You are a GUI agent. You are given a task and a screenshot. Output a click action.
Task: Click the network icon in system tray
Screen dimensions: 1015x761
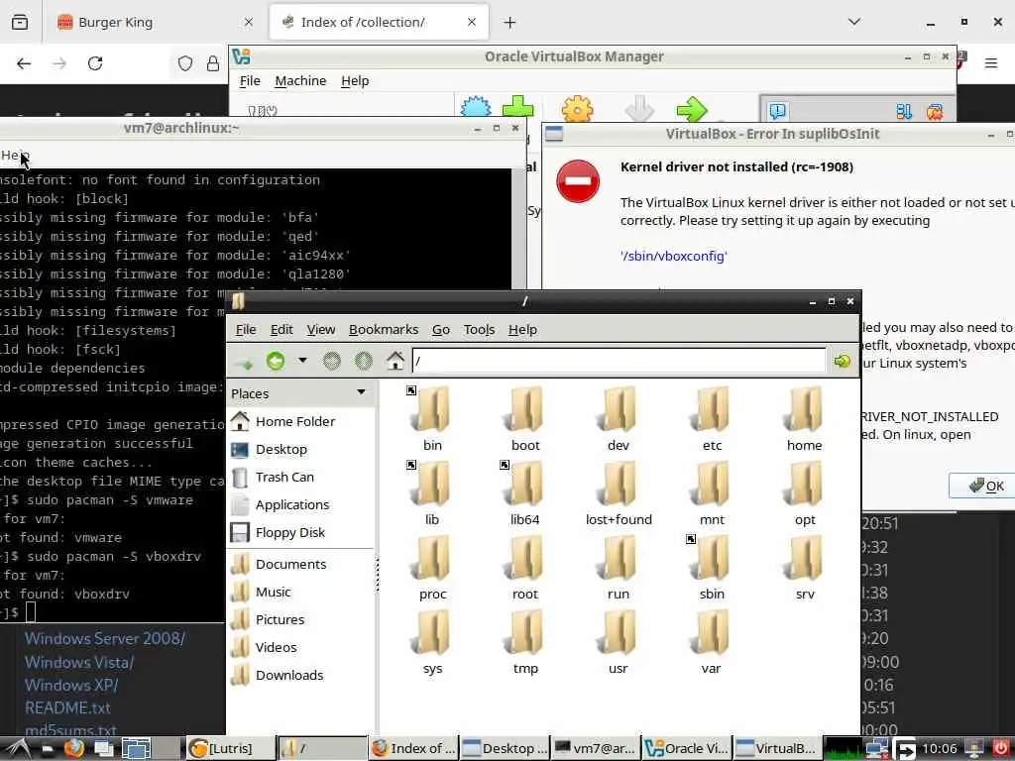tap(877, 748)
